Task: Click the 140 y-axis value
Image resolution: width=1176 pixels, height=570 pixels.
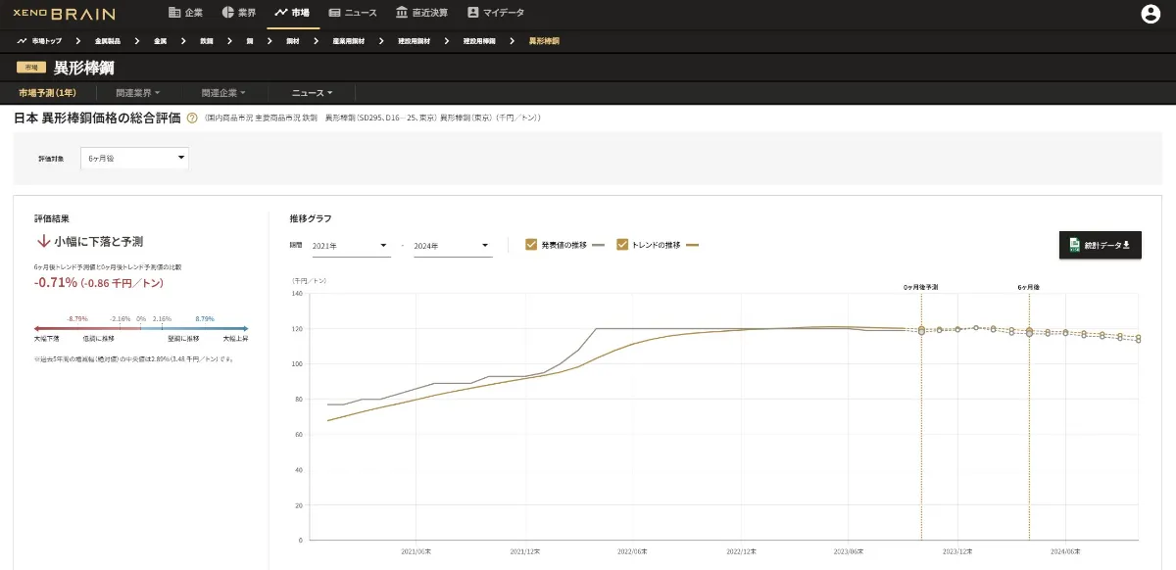Action: pyautogui.click(x=296, y=293)
